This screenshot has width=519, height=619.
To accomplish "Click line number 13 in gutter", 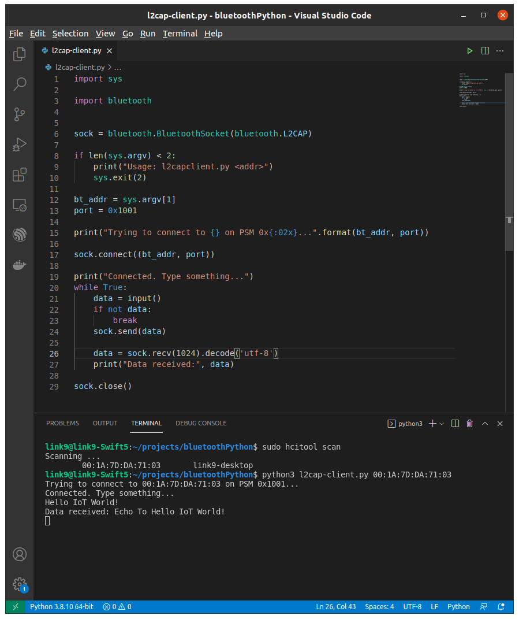I will click(54, 211).
